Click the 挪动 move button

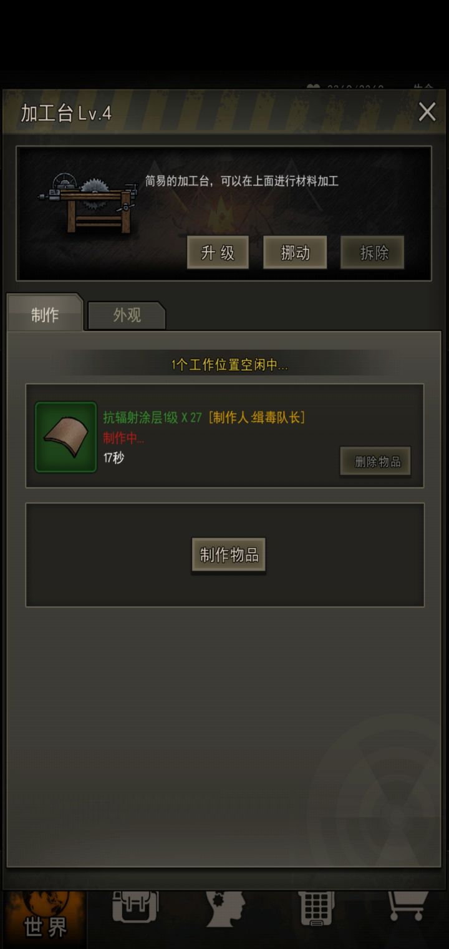click(x=295, y=252)
